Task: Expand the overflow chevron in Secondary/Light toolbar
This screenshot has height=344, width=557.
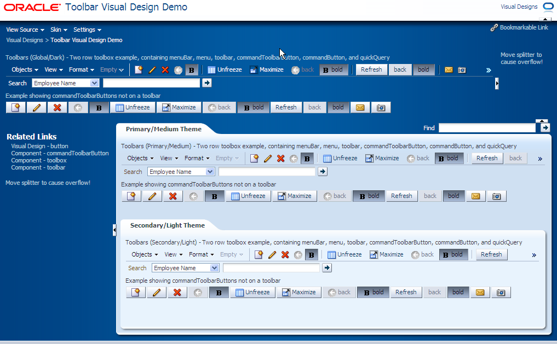Action: (x=534, y=255)
